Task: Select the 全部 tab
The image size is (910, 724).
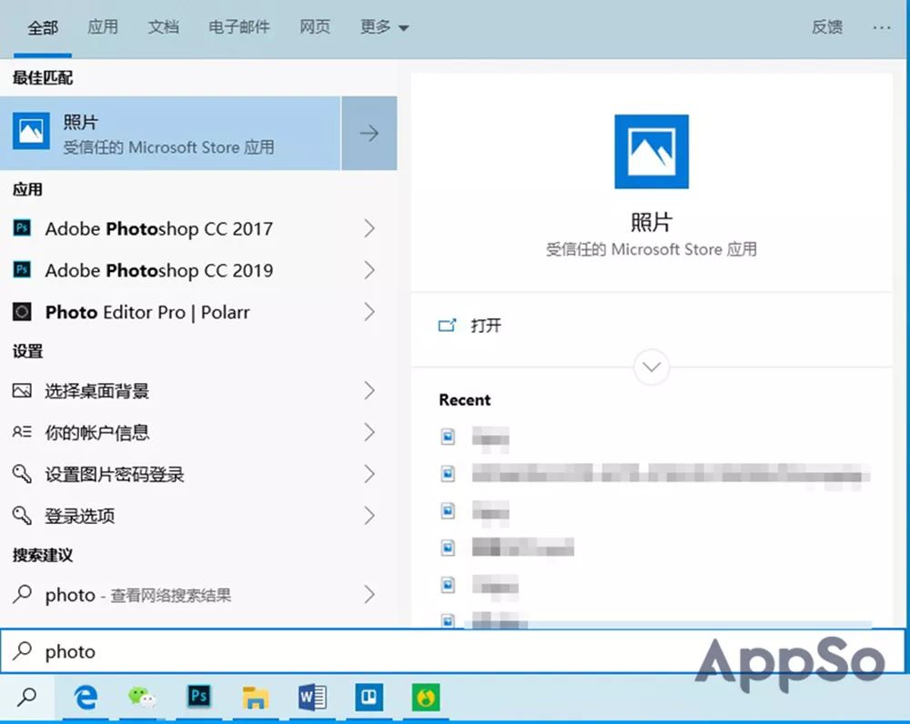Action: pos(43,27)
